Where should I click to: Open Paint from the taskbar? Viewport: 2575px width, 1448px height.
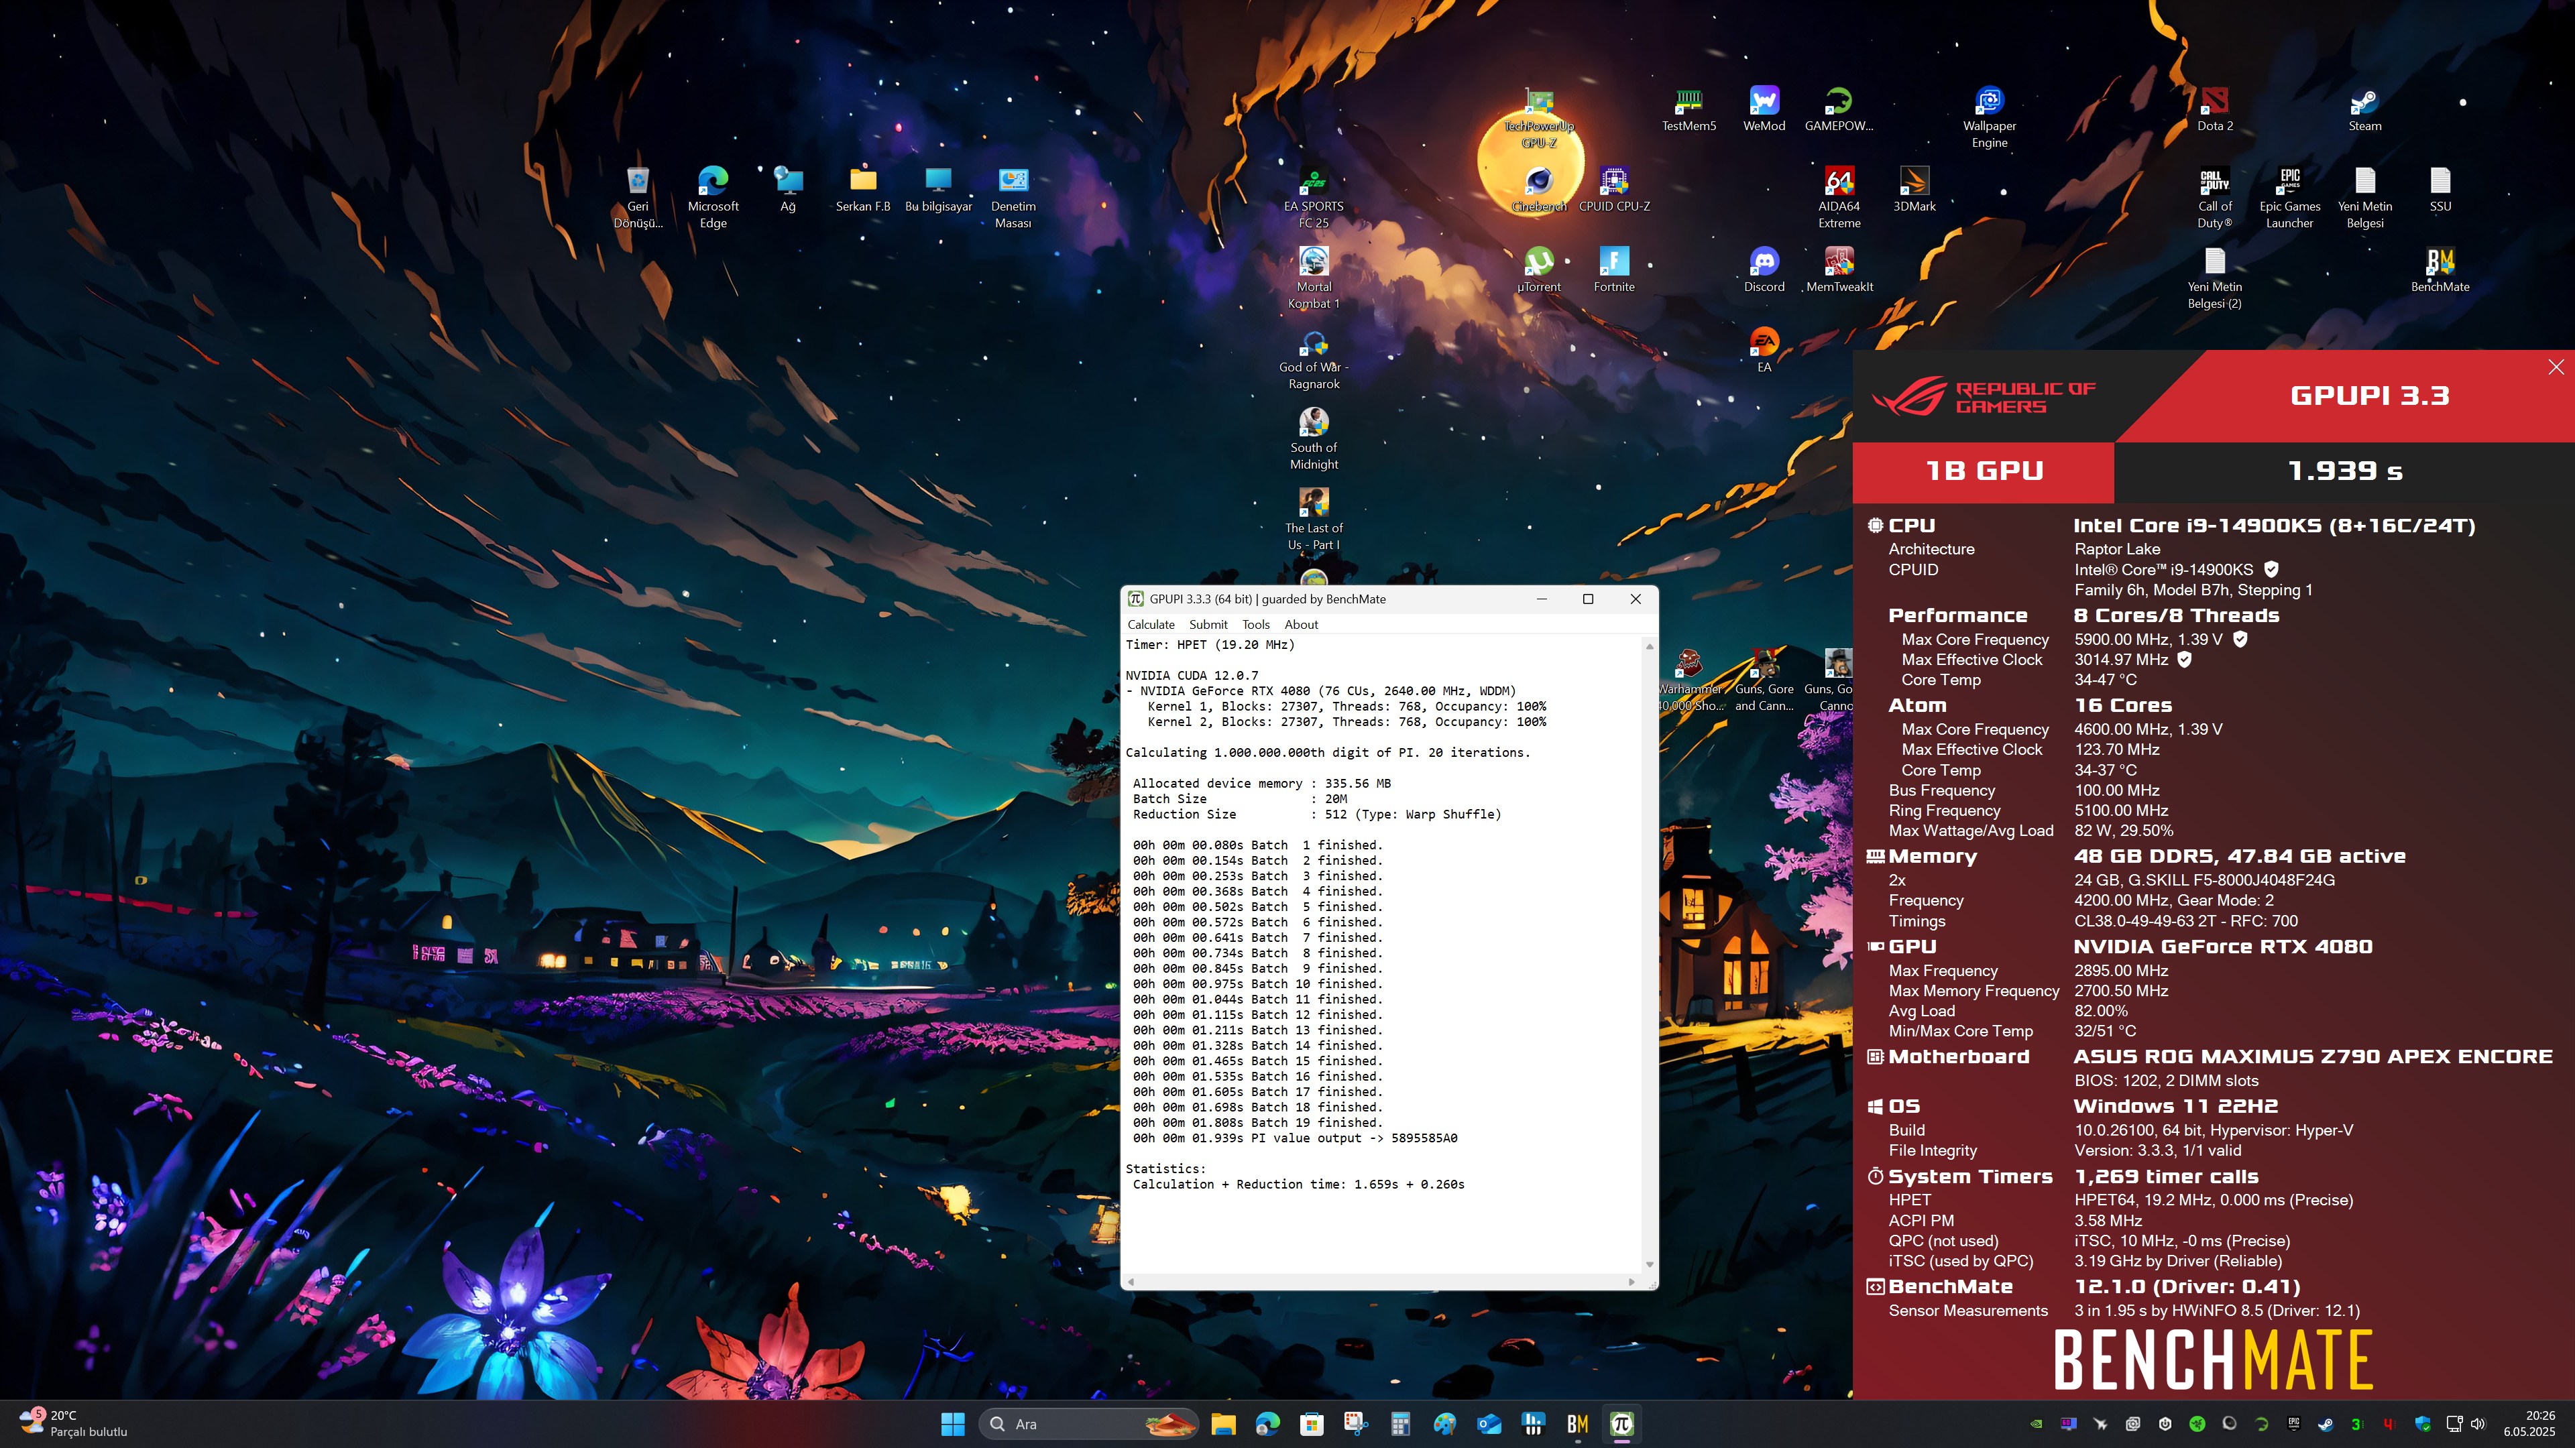[1444, 1424]
